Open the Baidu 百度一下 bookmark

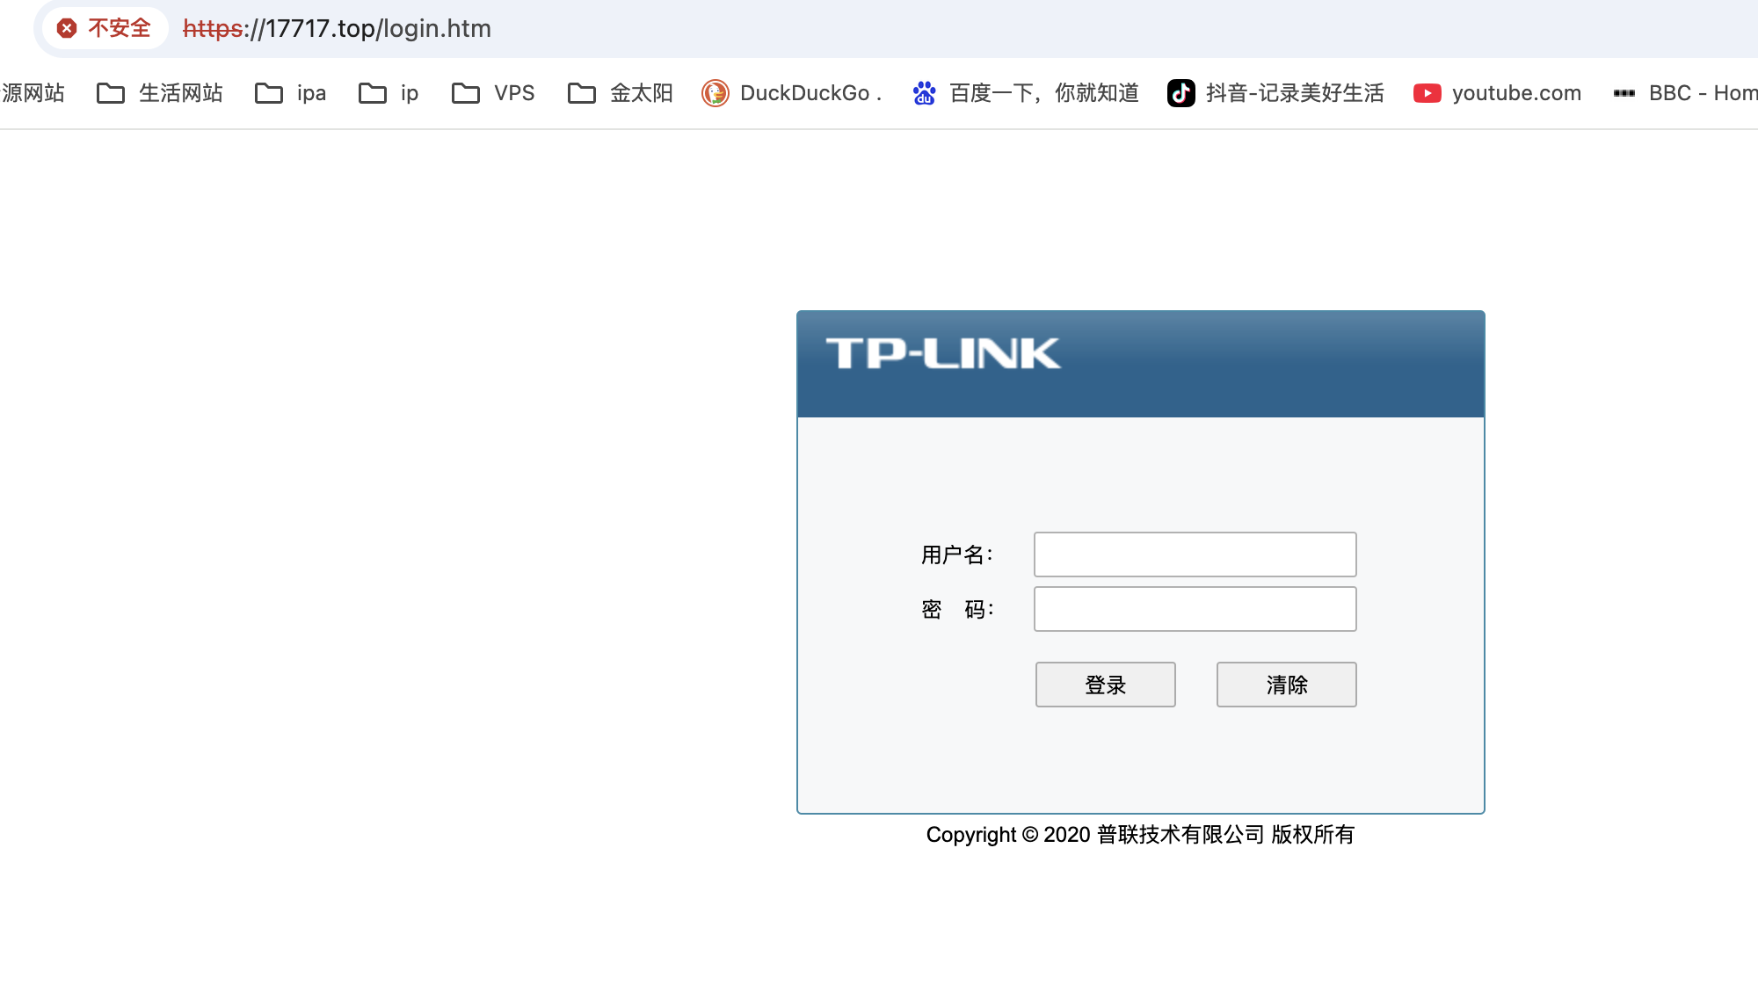(1025, 93)
